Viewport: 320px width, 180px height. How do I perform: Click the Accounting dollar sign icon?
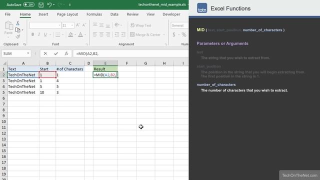[x=174, y=34]
